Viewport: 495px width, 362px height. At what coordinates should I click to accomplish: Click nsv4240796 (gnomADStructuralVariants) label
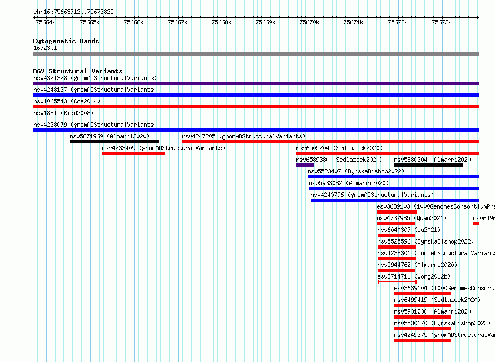click(372, 195)
